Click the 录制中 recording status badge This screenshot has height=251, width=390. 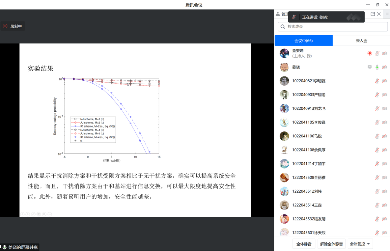click(13, 26)
